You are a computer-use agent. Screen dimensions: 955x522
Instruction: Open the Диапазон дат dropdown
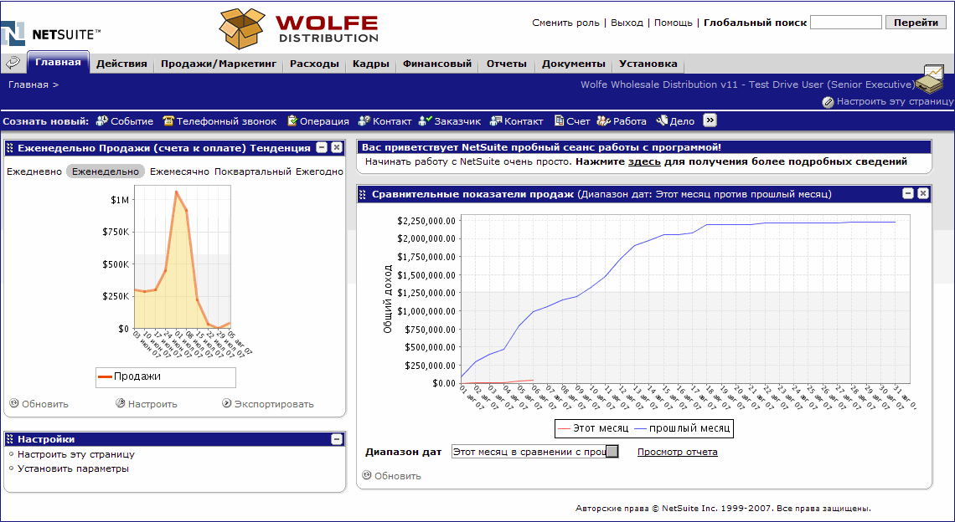[x=612, y=452]
